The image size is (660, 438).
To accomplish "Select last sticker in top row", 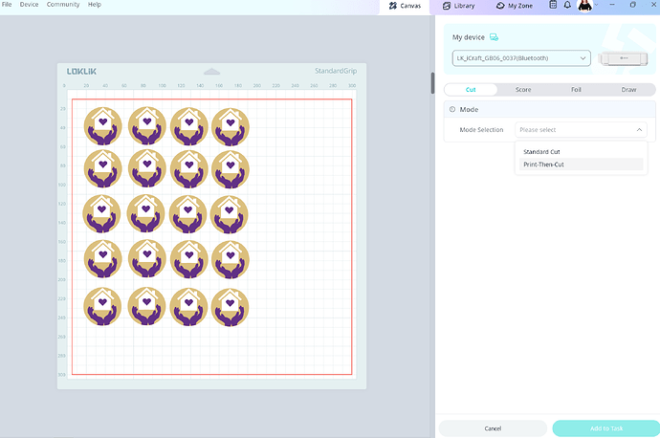I will click(231, 126).
